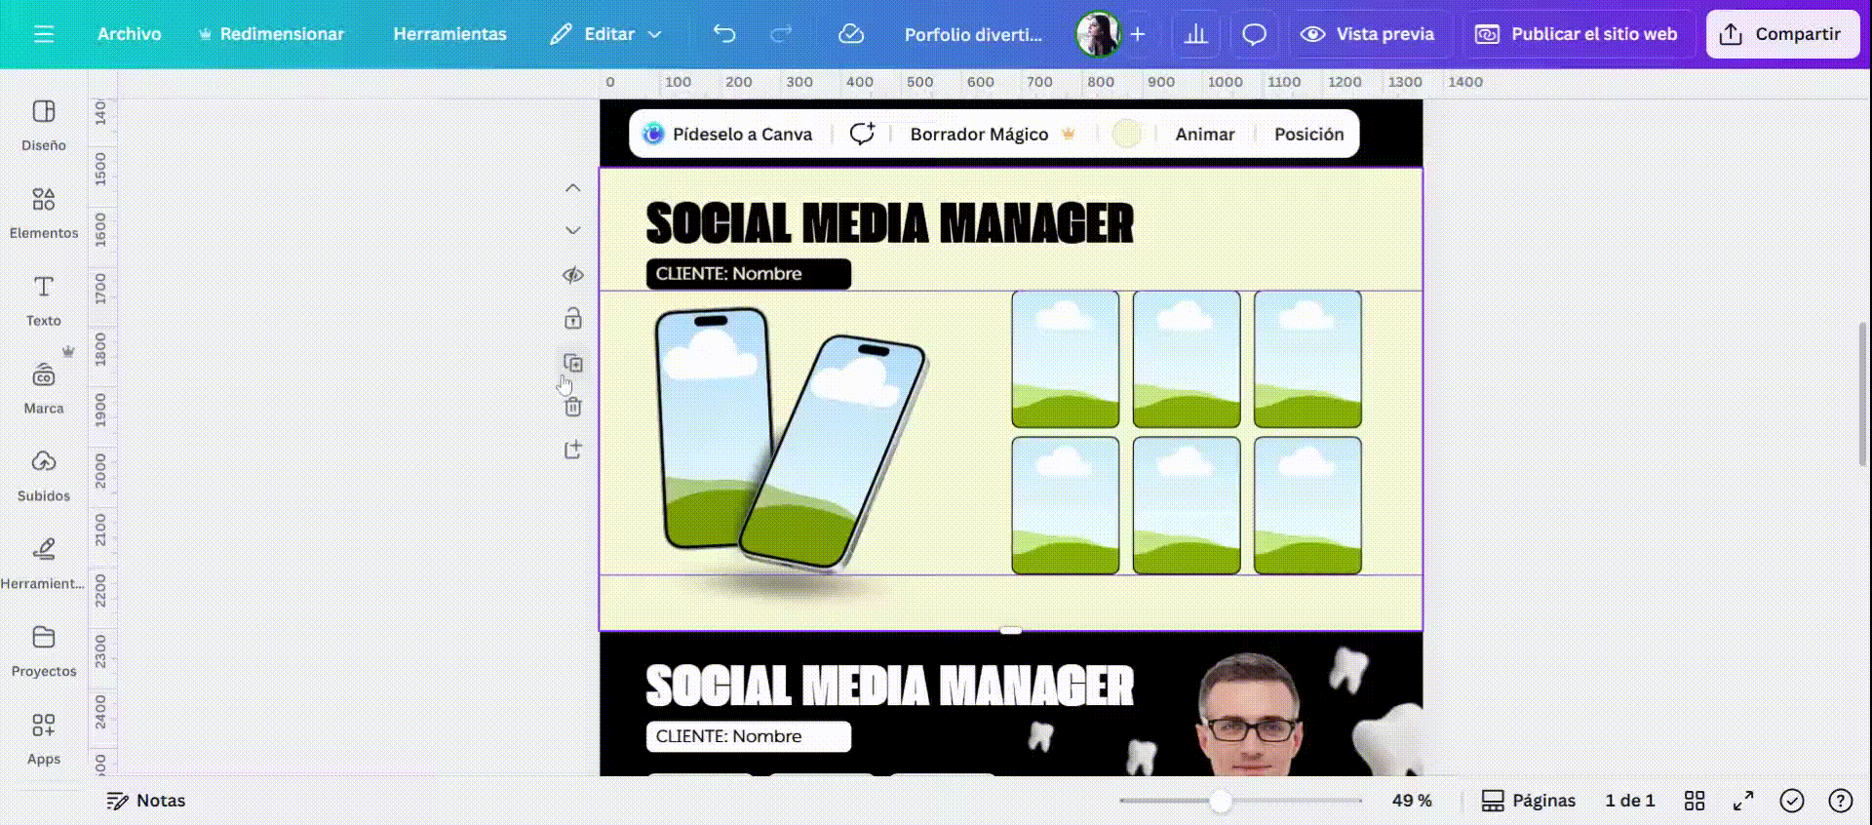
Task: Toggle page visibility eye icon
Action: click(x=573, y=275)
